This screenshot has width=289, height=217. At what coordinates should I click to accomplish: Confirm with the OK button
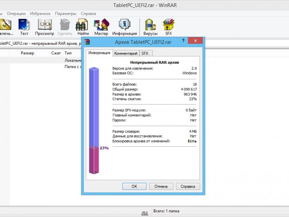pos(134,186)
